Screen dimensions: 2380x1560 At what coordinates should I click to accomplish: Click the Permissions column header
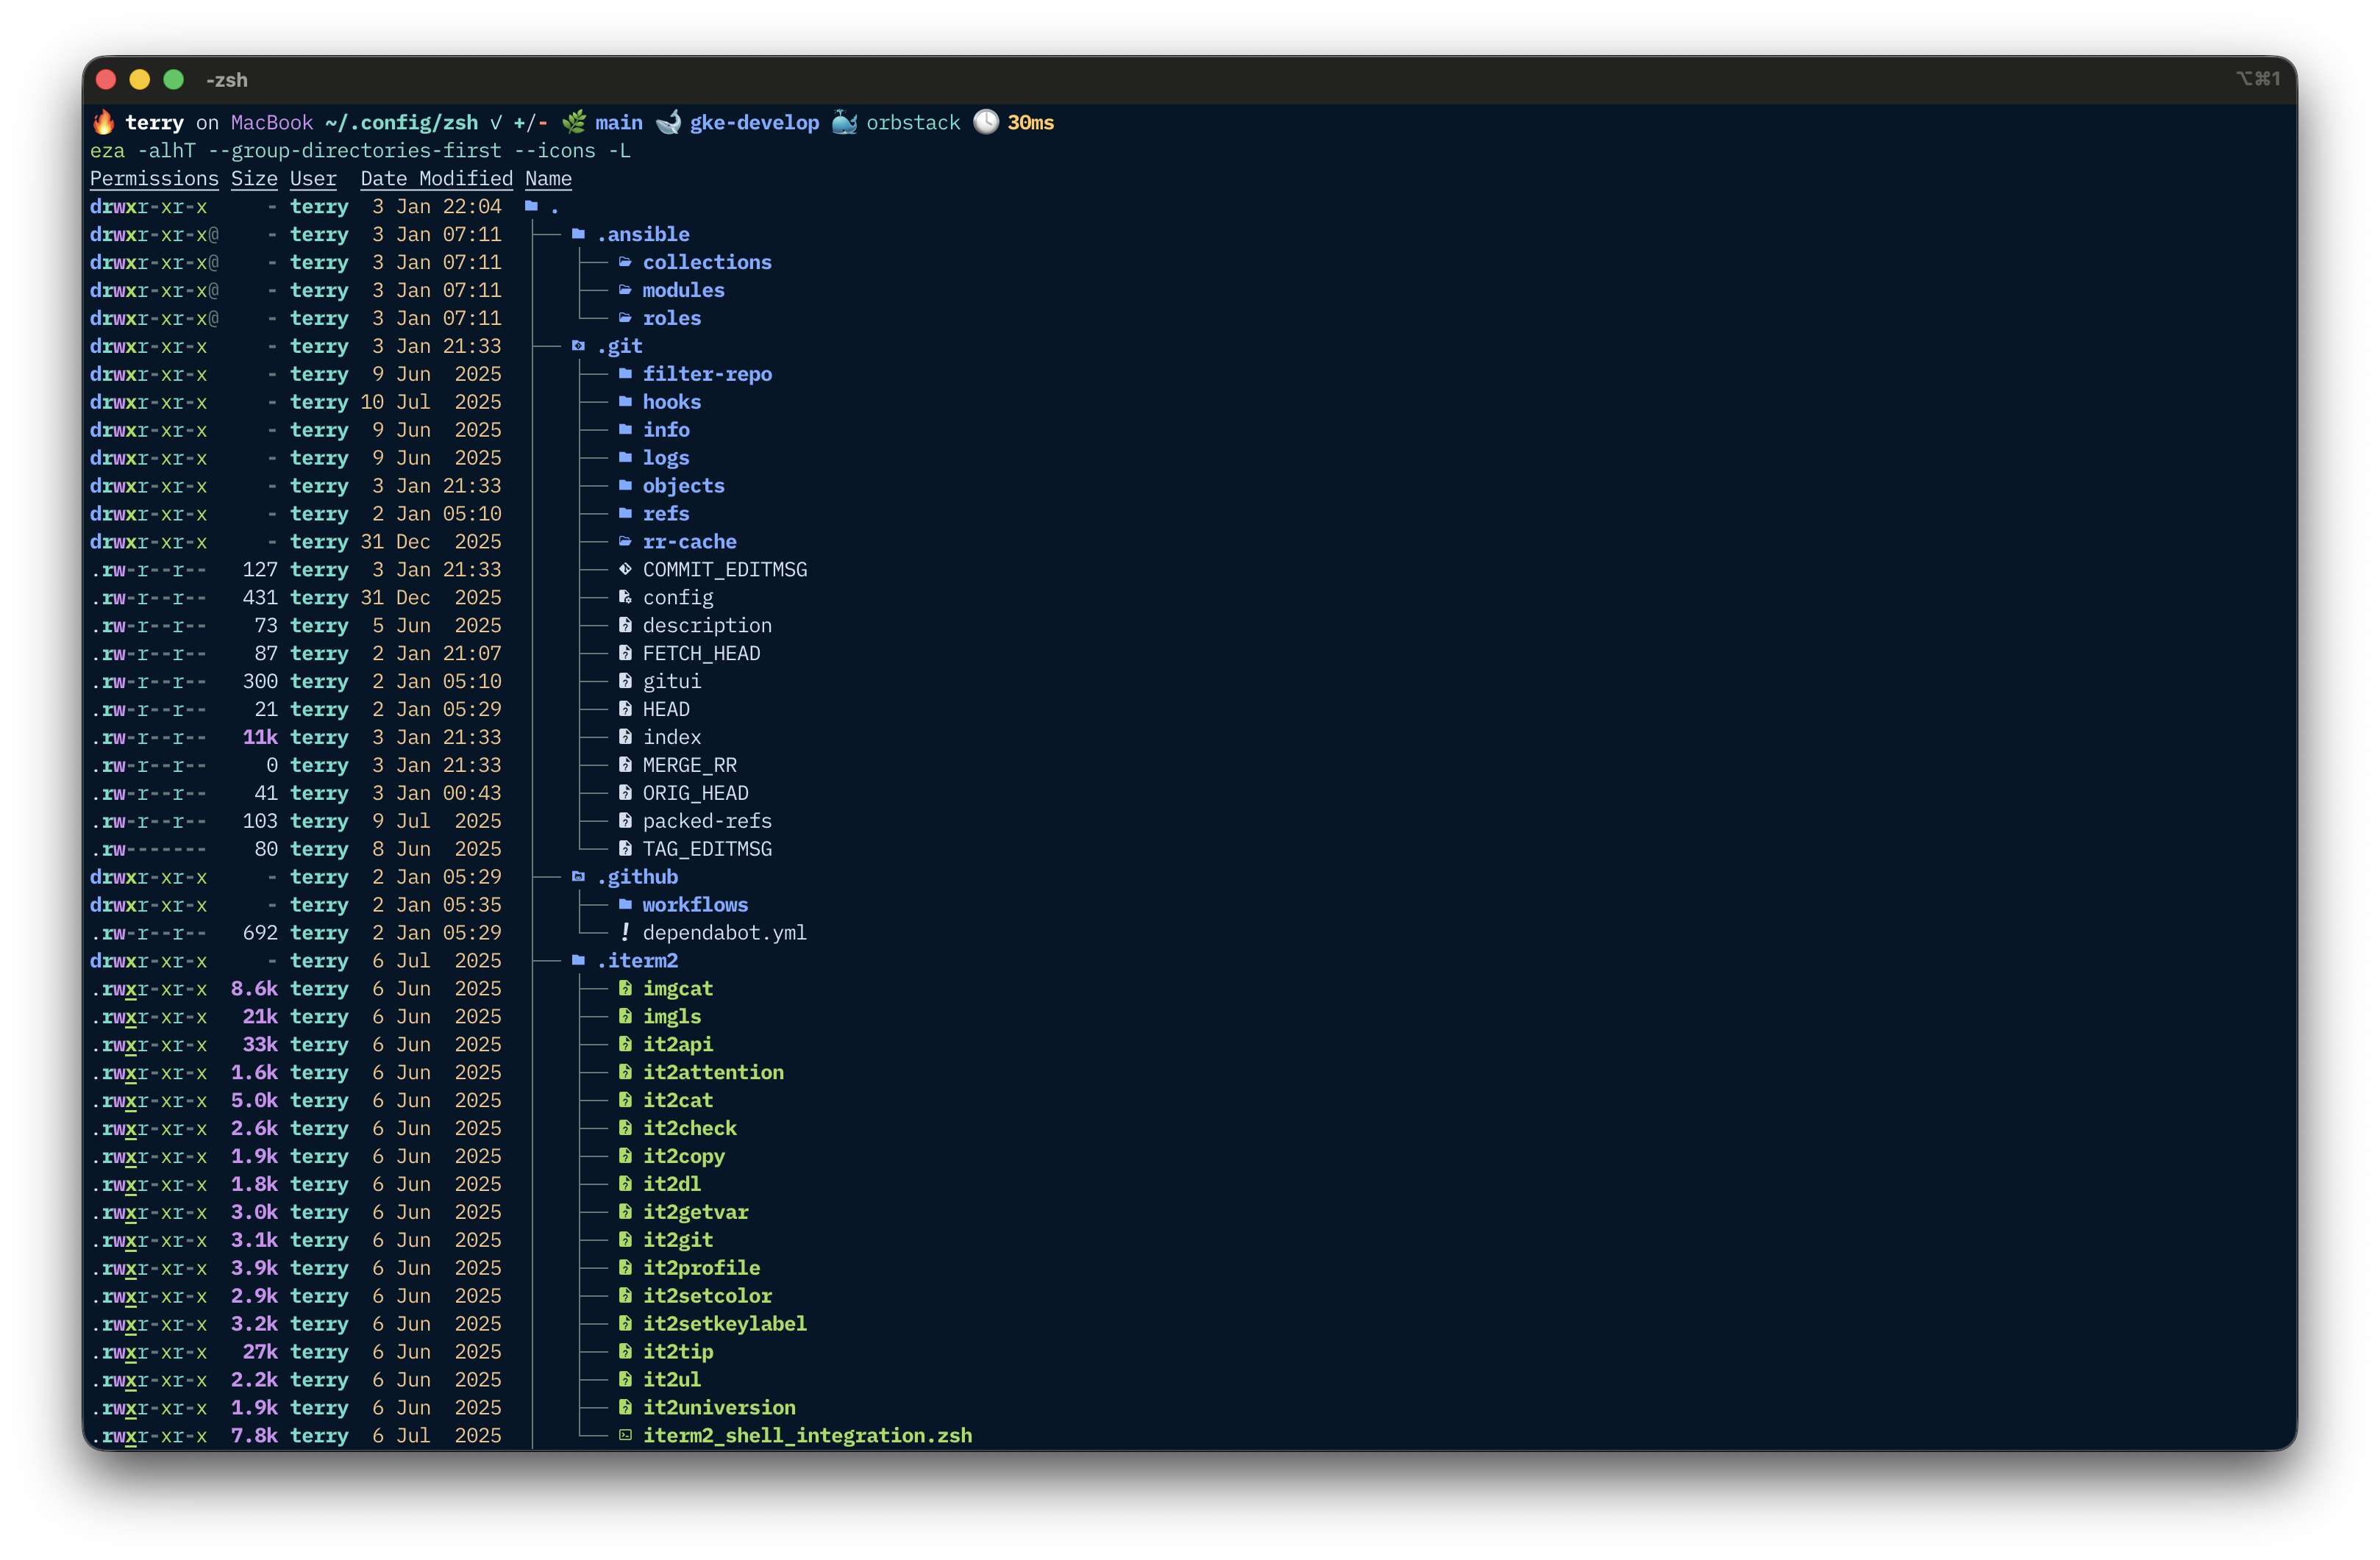click(154, 179)
